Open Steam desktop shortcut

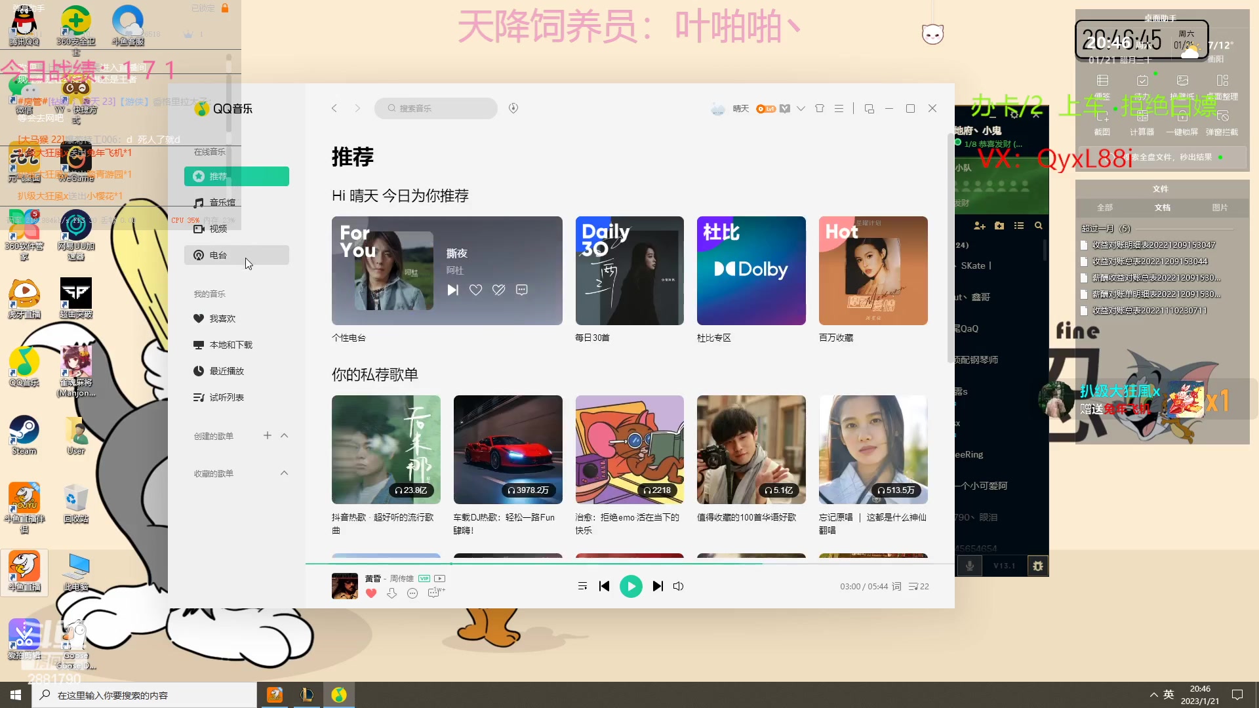pos(24,435)
